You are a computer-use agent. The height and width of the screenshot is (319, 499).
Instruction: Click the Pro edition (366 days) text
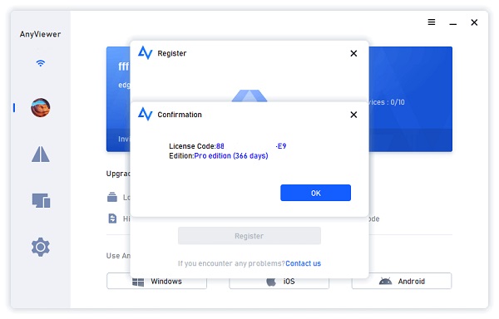(x=231, y=156)
